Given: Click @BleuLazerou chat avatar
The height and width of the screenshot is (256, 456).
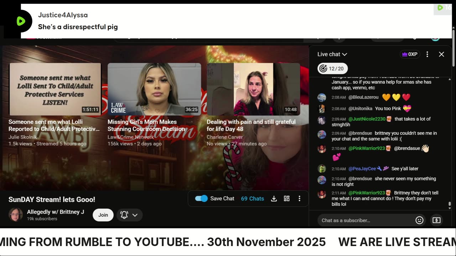Looking at the screenshot, I should pos(322,97).
